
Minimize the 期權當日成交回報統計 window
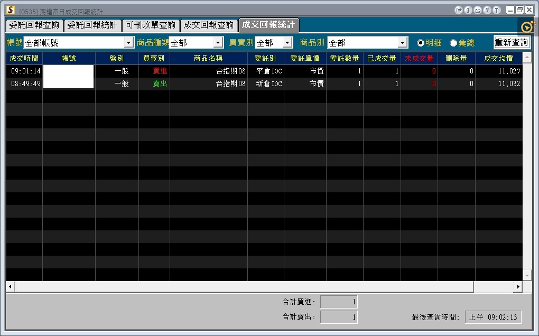coord(510,10)
